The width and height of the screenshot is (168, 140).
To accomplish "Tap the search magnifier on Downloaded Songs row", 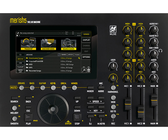I will coord(79,58).
